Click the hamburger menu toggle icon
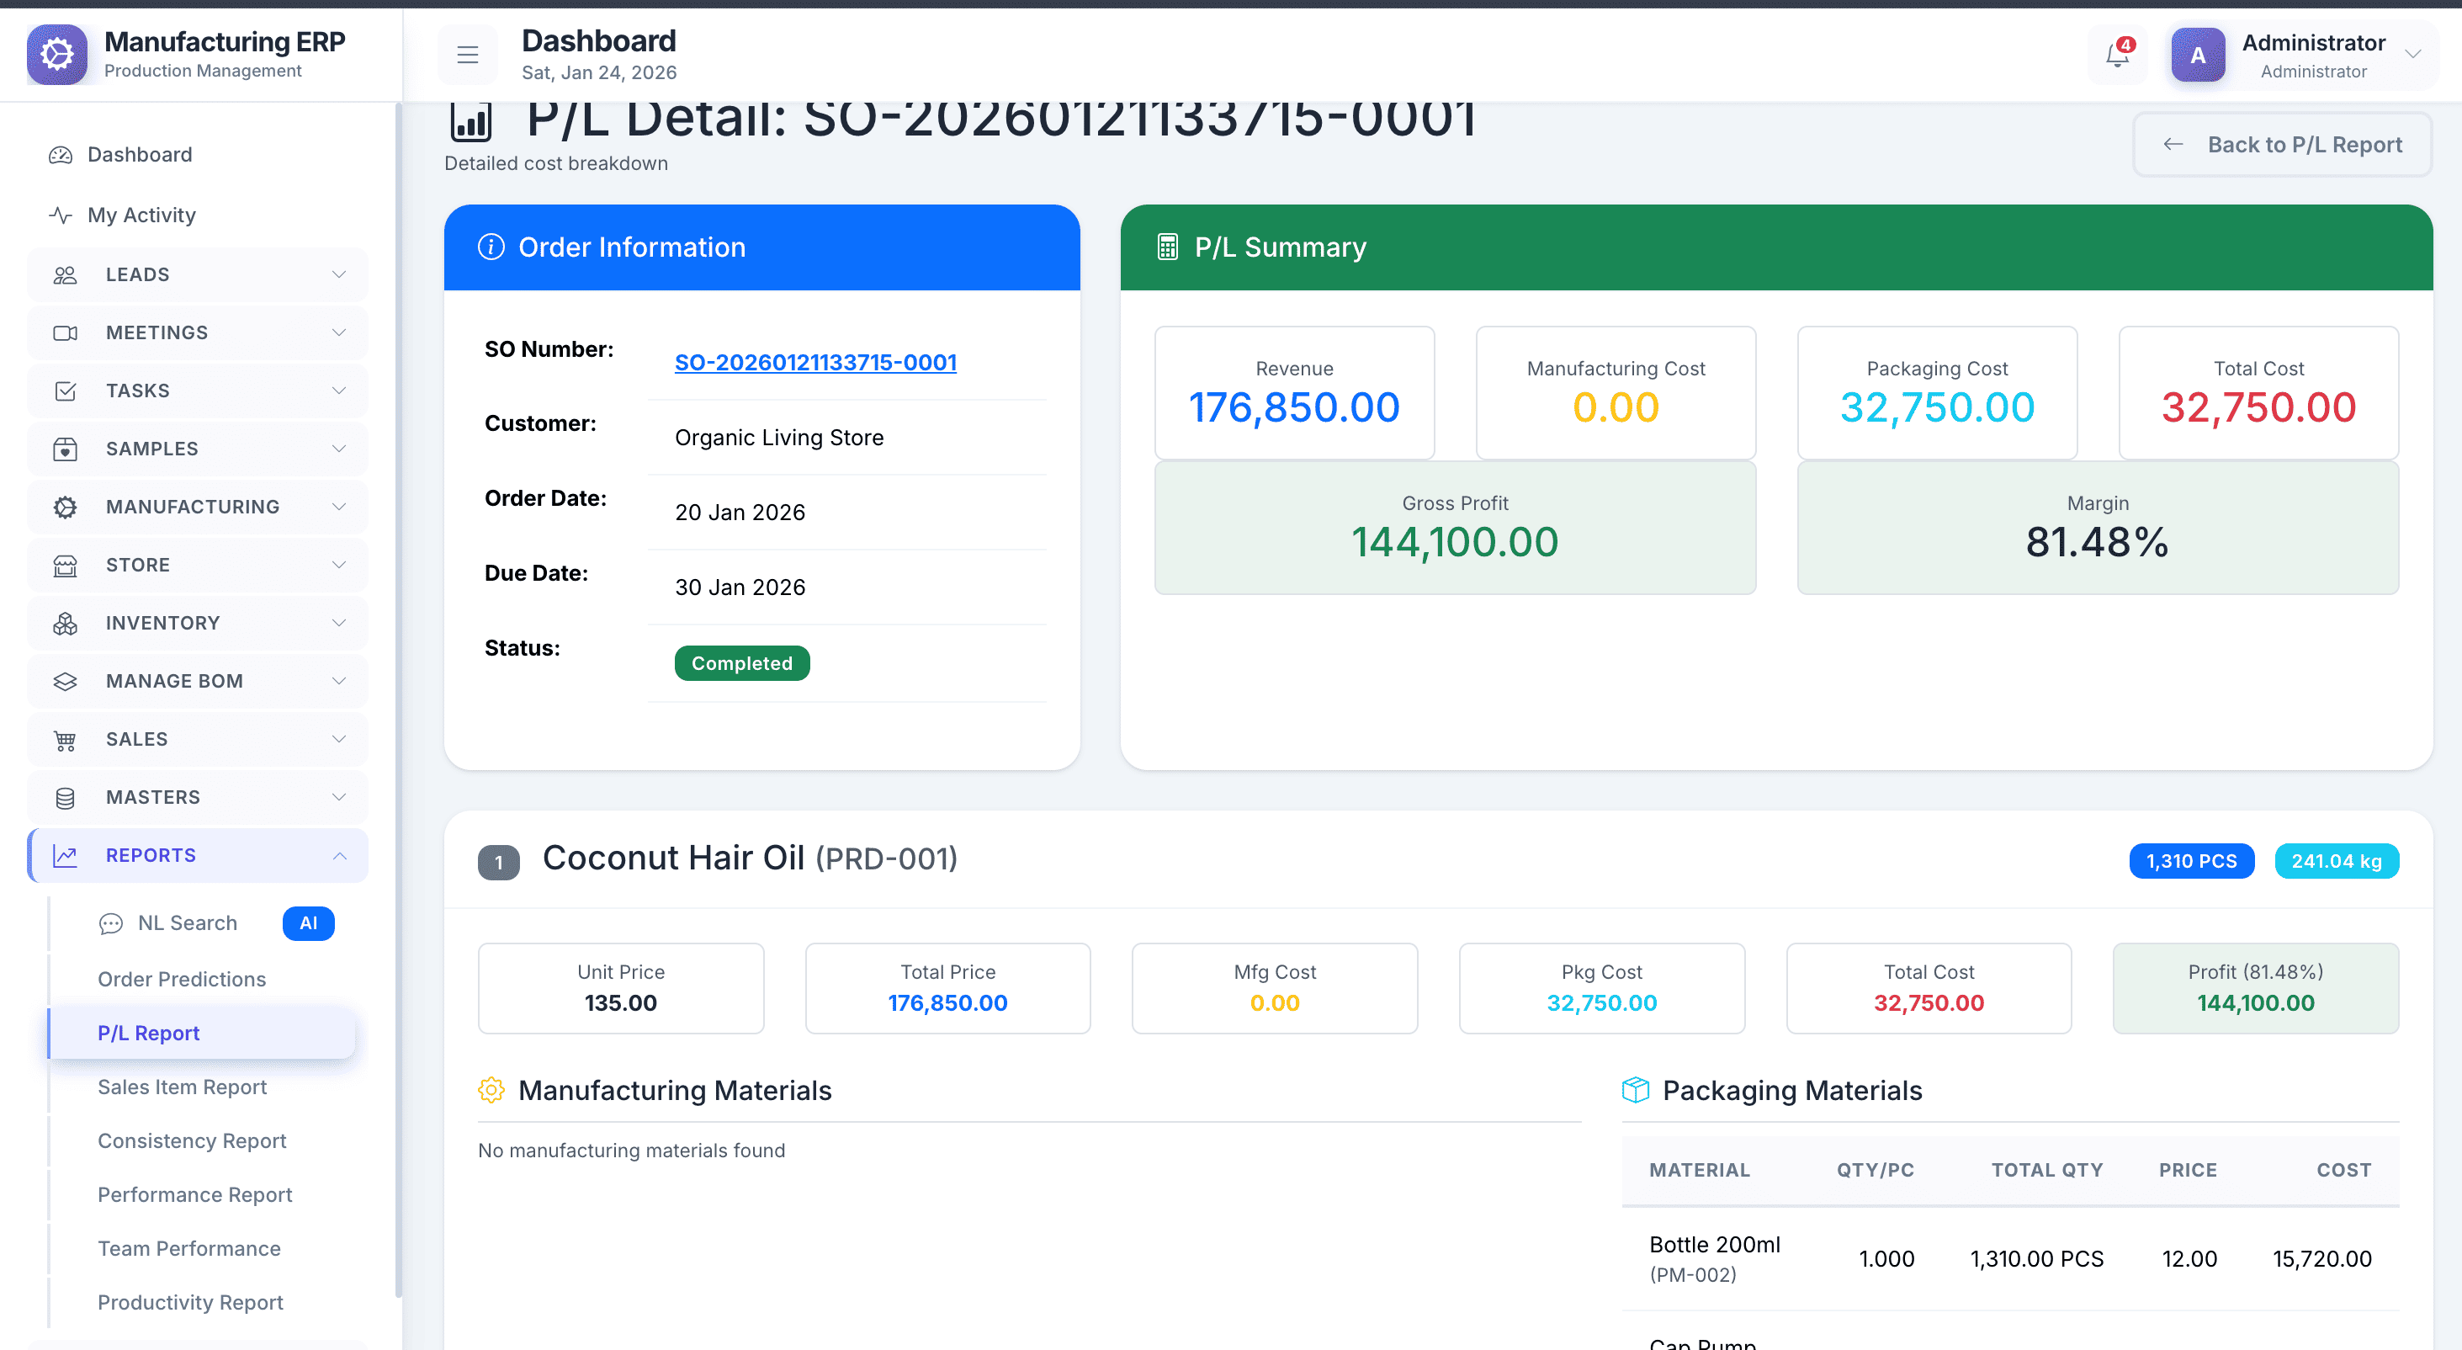 [467, 56]
